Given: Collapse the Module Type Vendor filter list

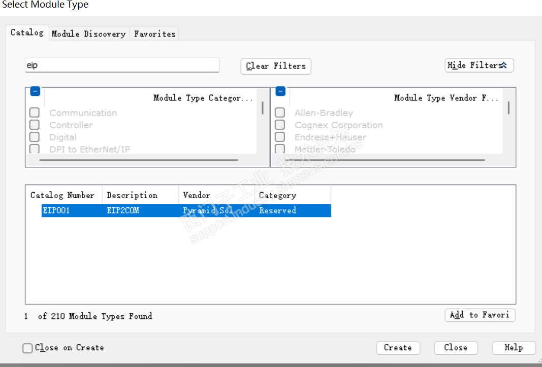Looking at the screenshot, I should click(x=280, y=92).
